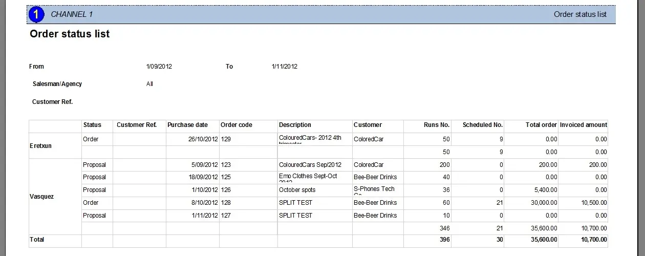Click the Purchase date column header

click(x=187, y=125)
